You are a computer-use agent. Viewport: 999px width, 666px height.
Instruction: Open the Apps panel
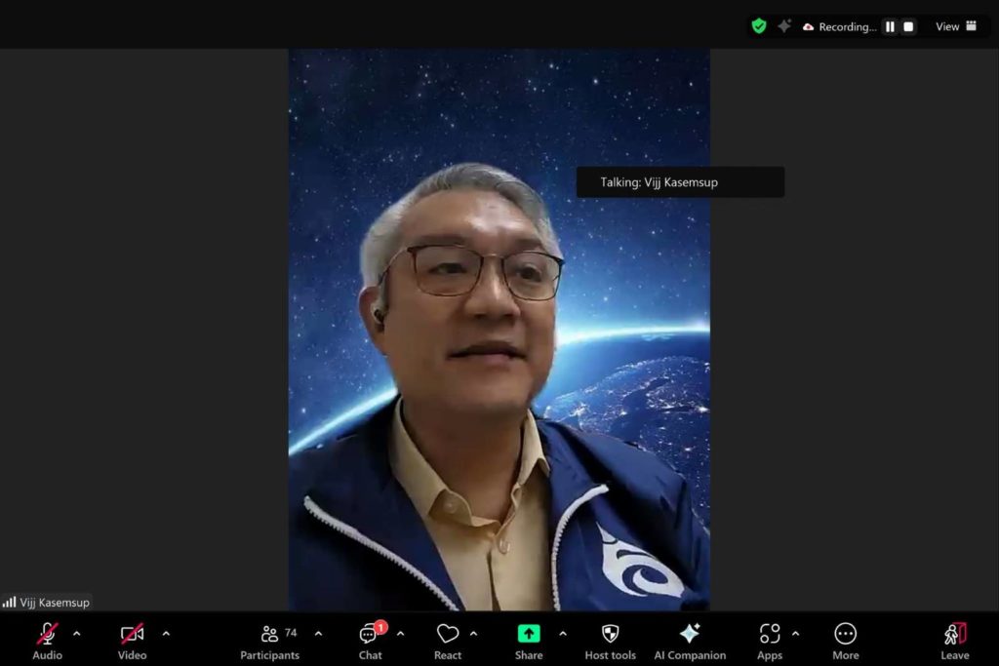(770, 642)
